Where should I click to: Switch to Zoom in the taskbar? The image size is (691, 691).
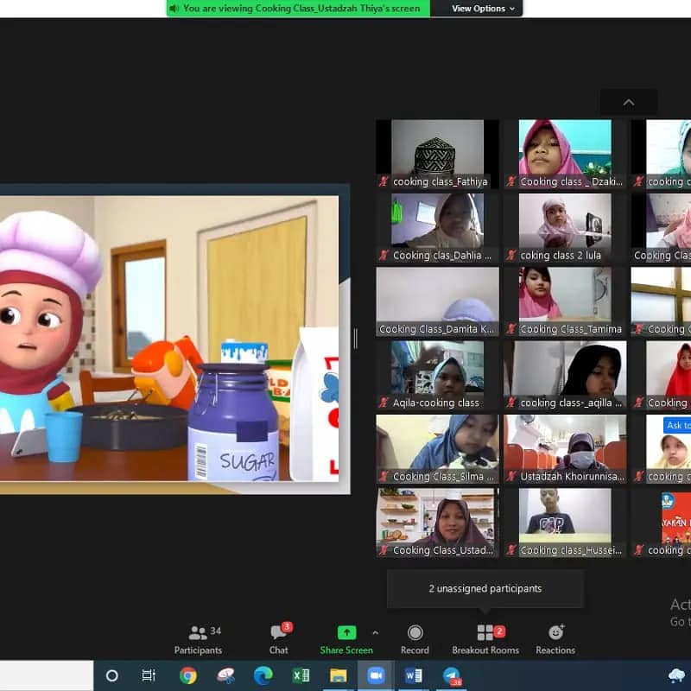(x=376, y=675)
